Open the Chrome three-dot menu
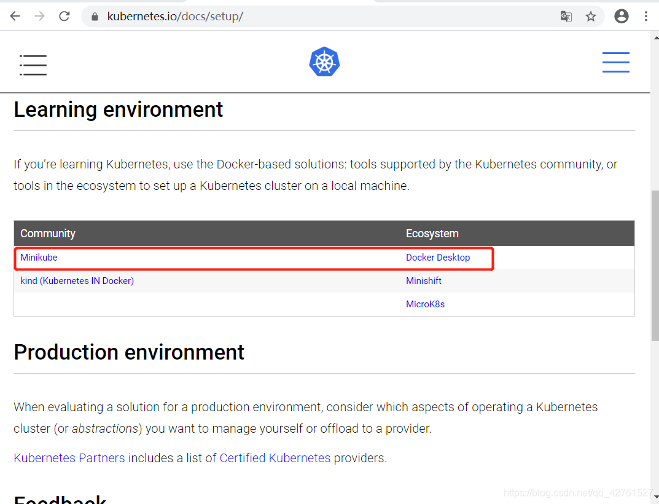 pos(646,16)
